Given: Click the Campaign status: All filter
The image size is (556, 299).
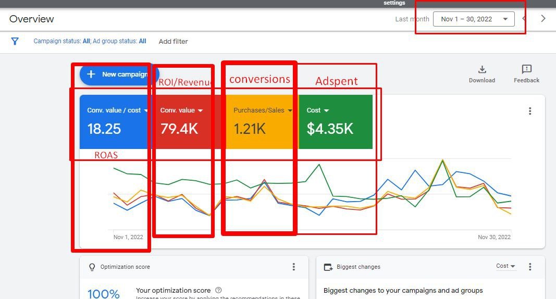Looking at the screenshot, I should tap(62, 41).
